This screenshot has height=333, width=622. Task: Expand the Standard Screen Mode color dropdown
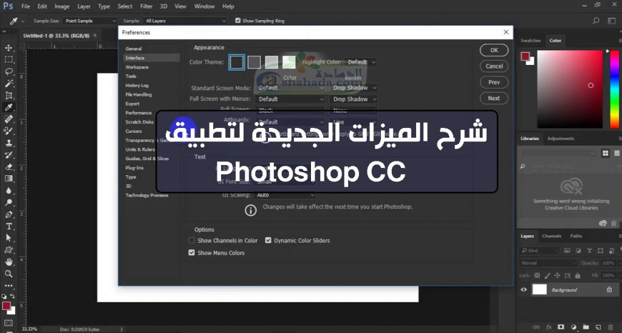[290, 88]
